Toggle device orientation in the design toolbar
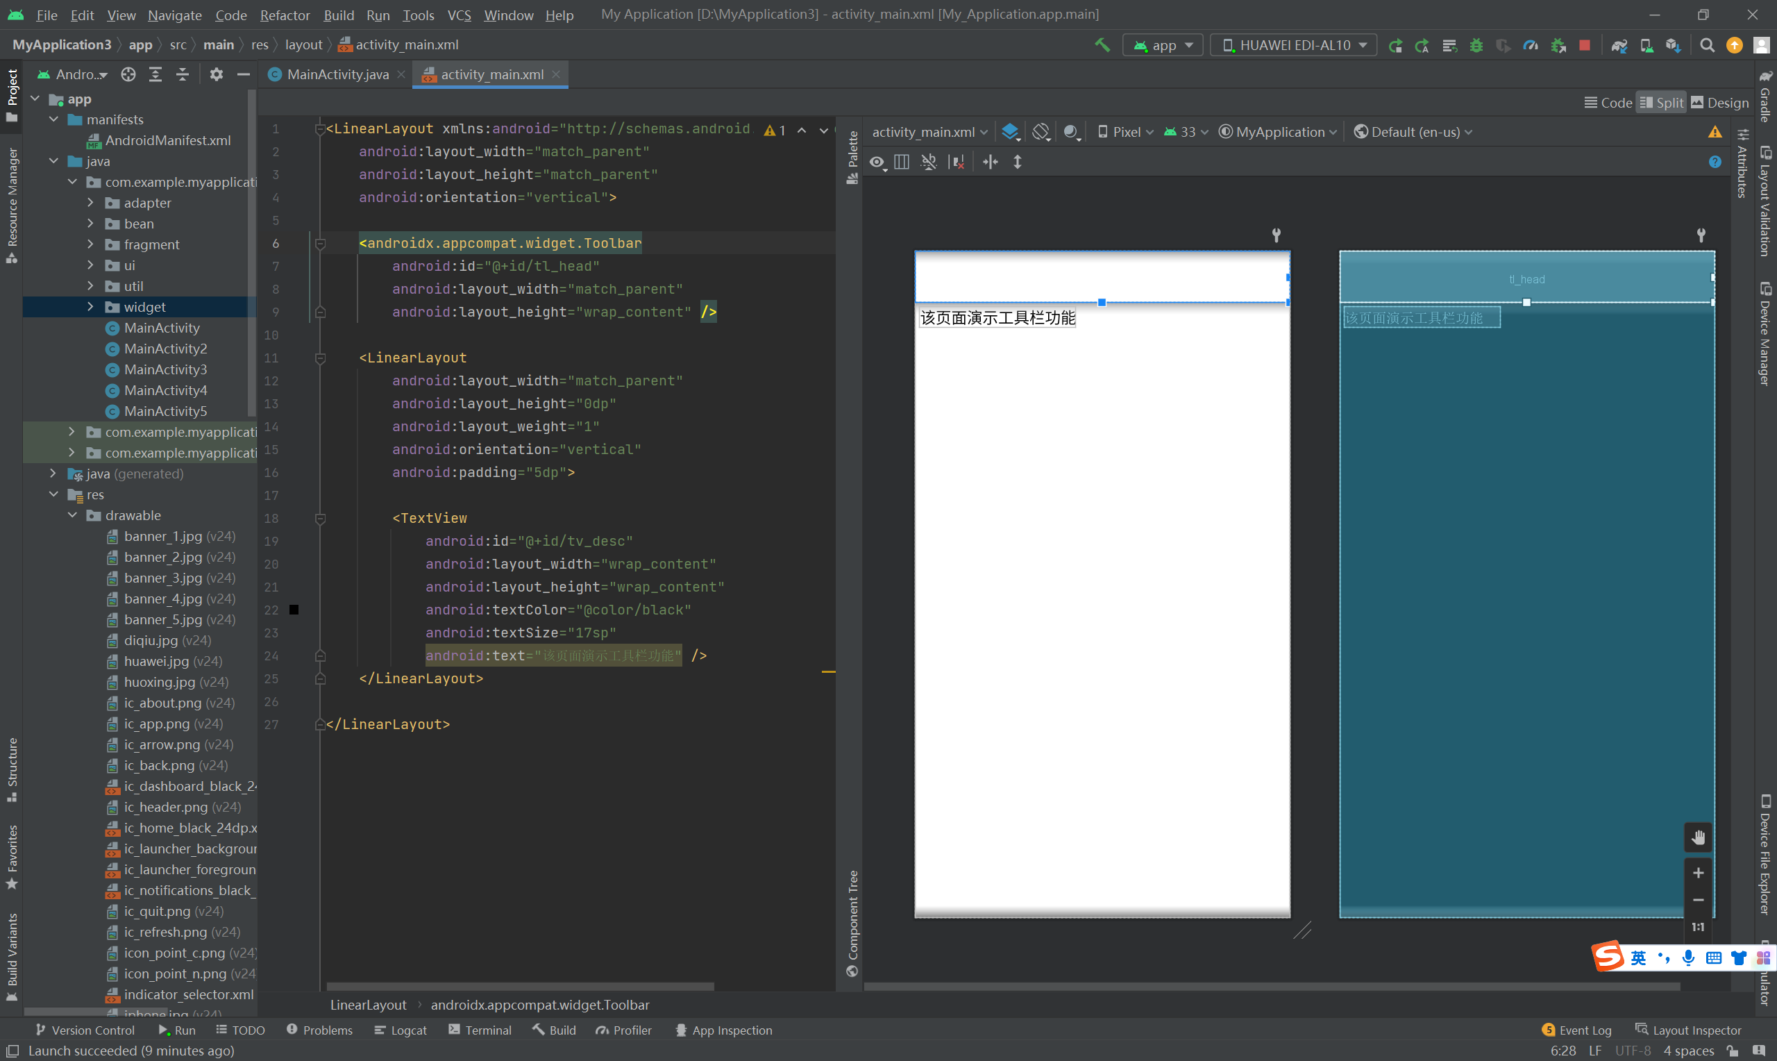1777x1061 pixels. [1041, 131]
